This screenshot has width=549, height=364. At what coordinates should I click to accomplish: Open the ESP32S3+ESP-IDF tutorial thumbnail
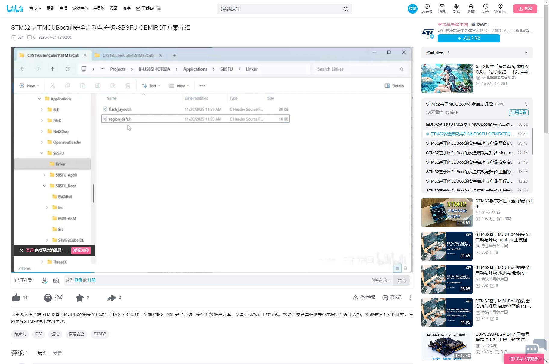tap(447, 346)
